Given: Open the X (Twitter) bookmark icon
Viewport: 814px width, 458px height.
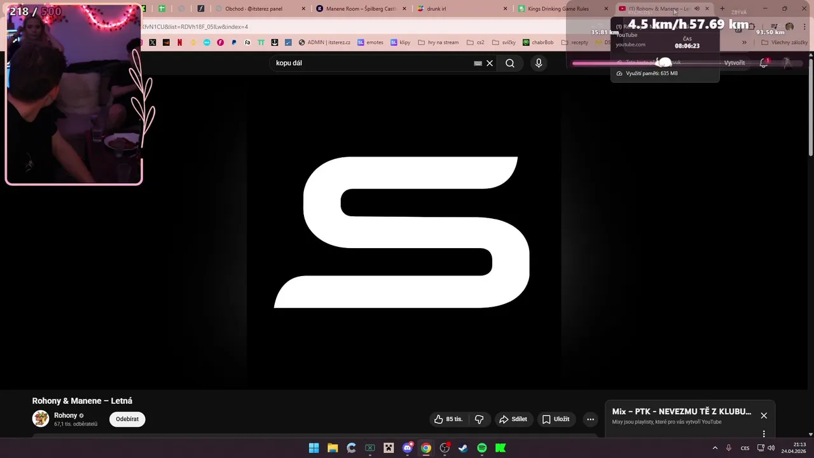Looking at the screenshot, I should (153, 43).
